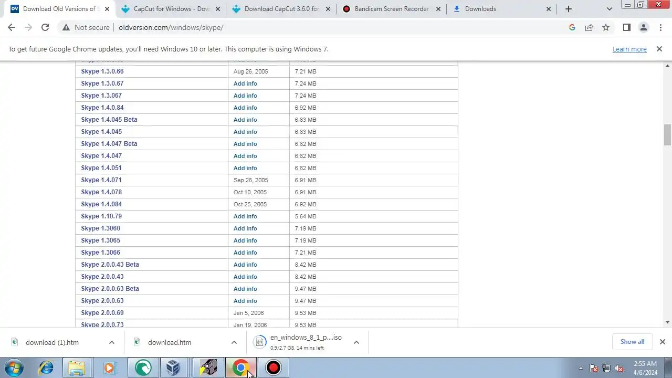672x378 pixels.
Task: Toggle the Chrome side panel
Action: (x=626, y=27)
